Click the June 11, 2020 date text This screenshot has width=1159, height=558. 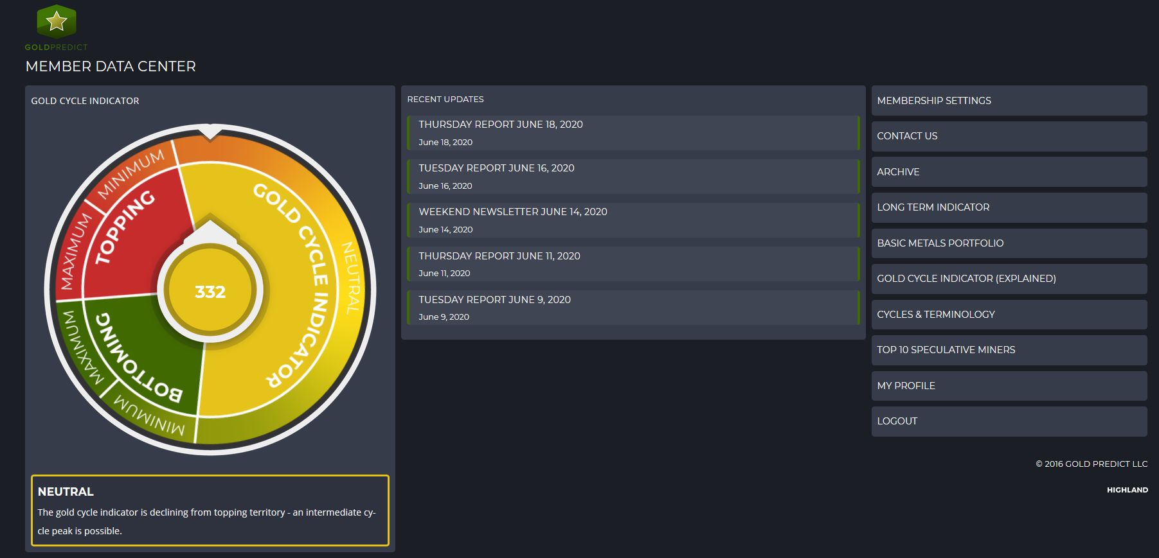click(x=444, y=274)
